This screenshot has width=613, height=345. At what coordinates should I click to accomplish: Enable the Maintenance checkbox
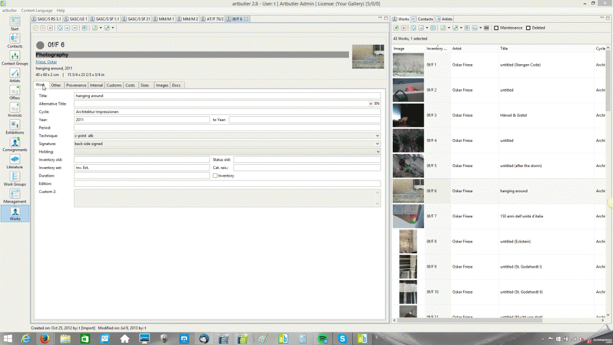coord(496,28)
